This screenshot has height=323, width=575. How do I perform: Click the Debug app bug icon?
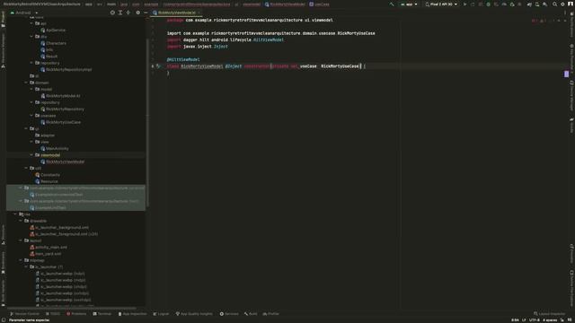click(x=488, y=4)
